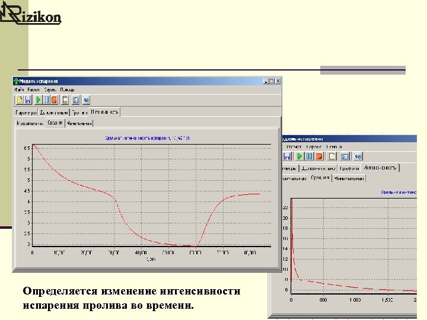Open the document icon in the right window toolbar
427x320 pixels.
click(x=332, y=156)
